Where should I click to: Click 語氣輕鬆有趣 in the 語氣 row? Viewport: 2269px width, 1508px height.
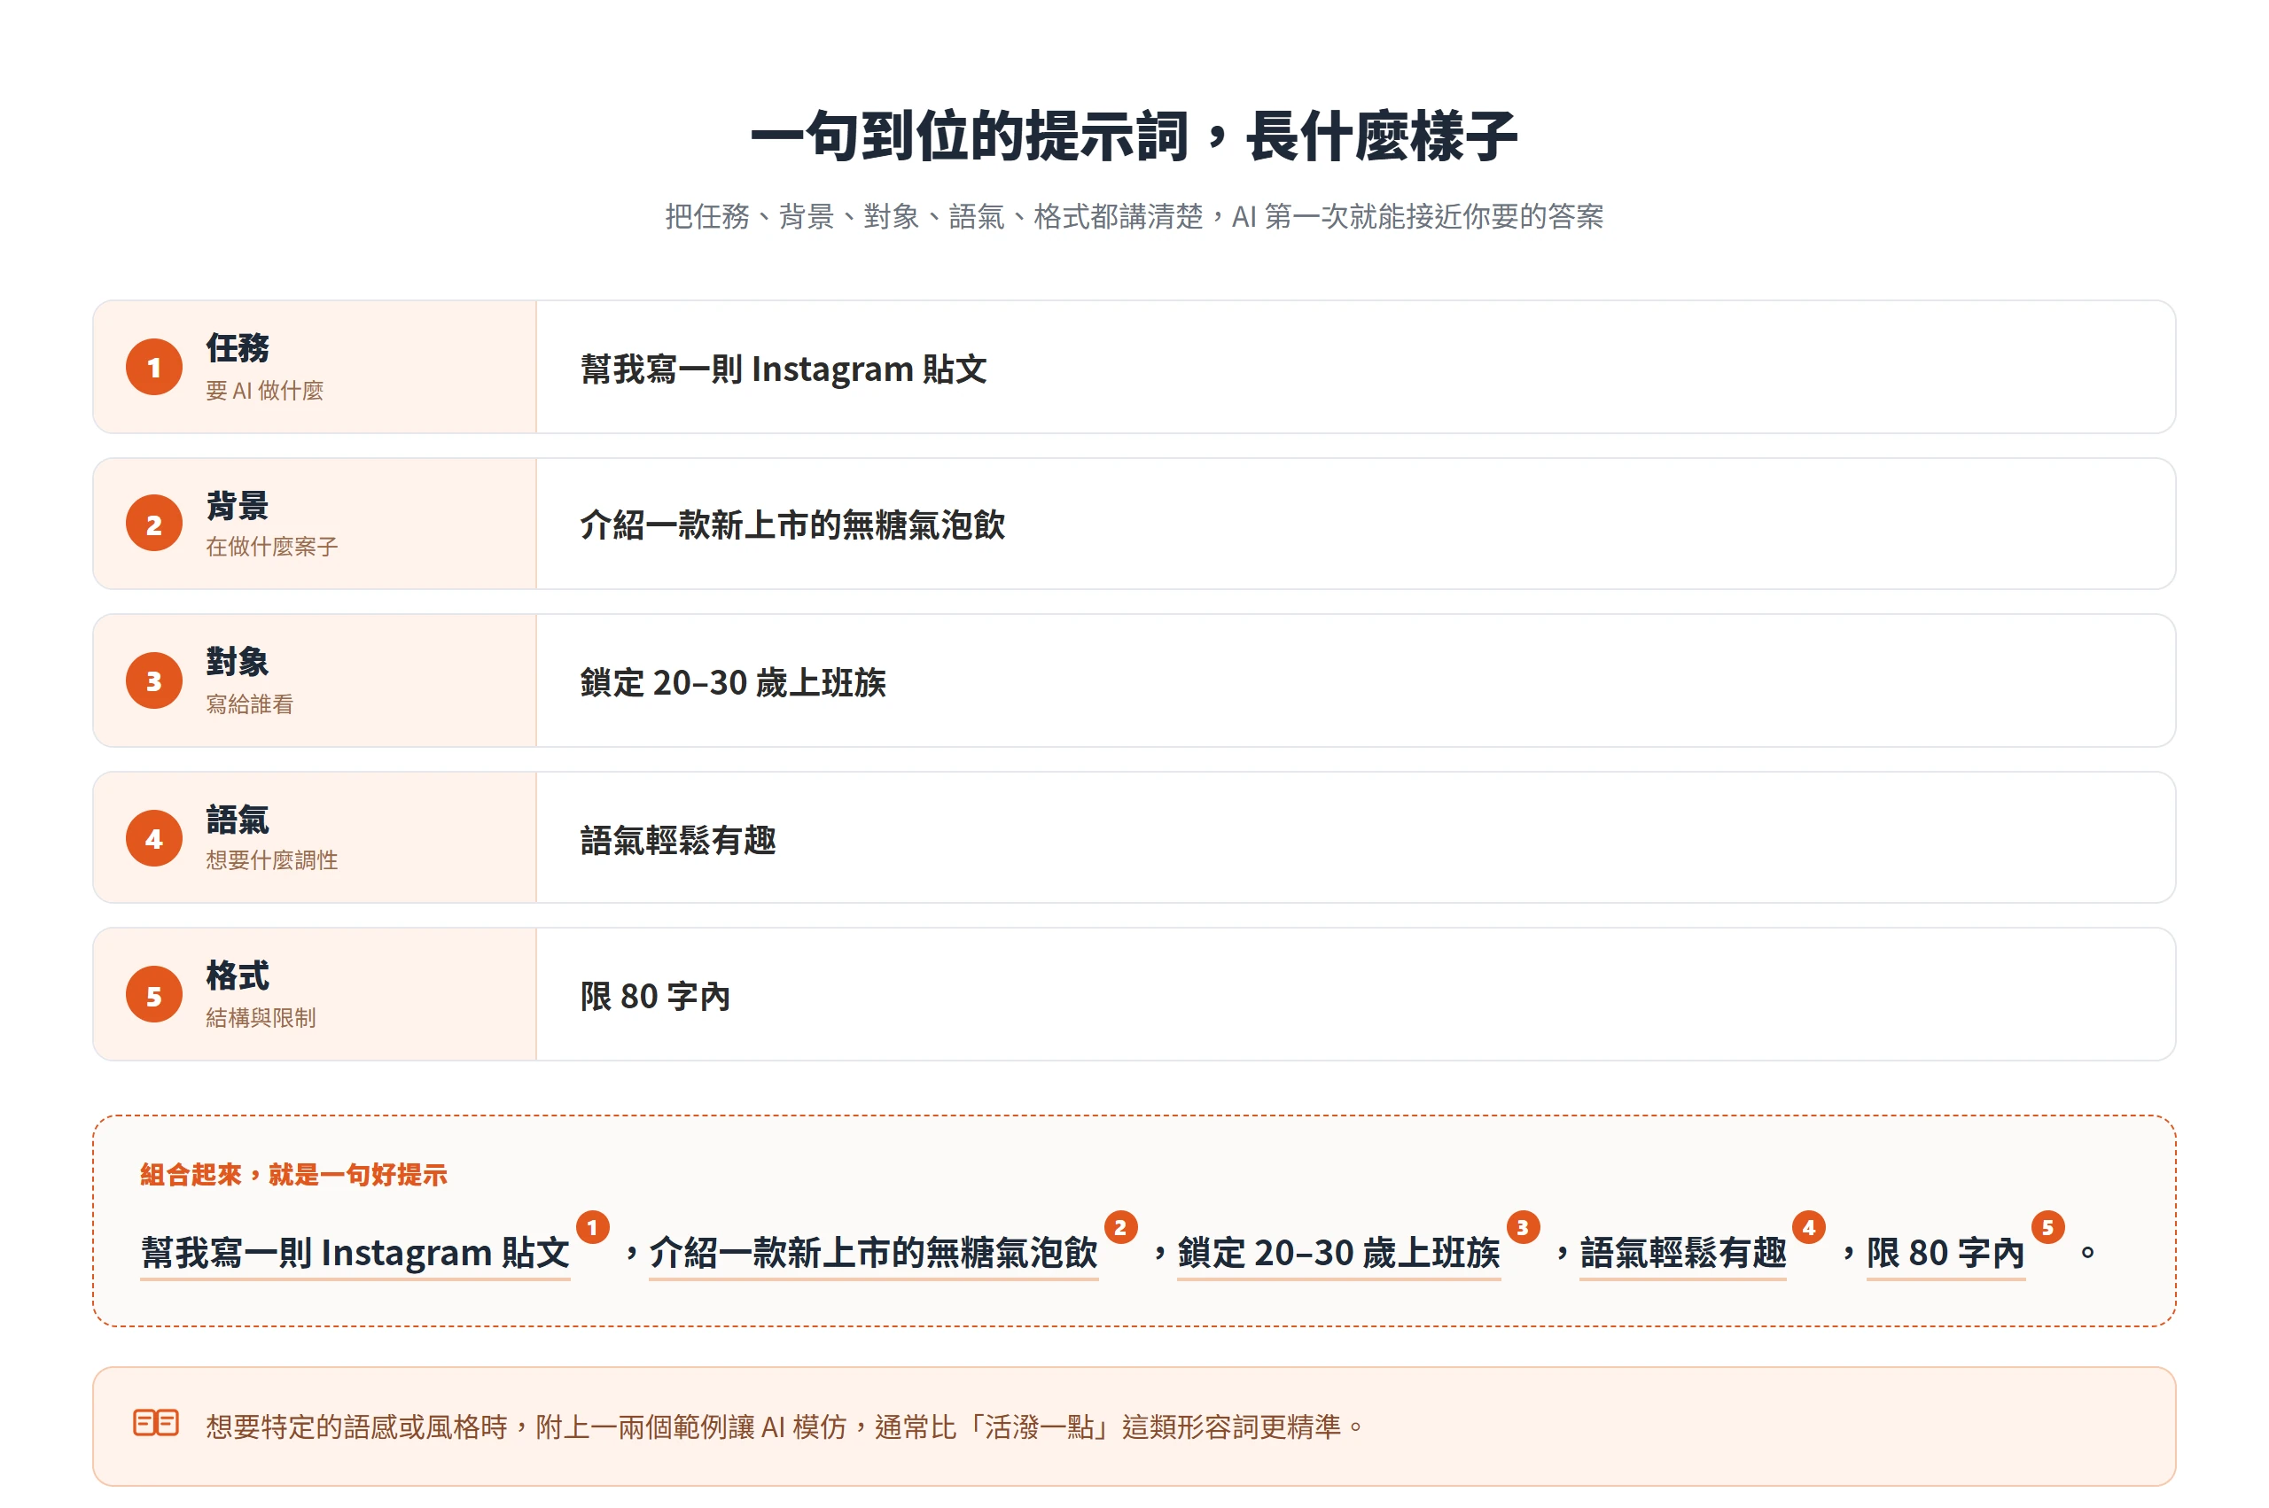pos(678,841)
